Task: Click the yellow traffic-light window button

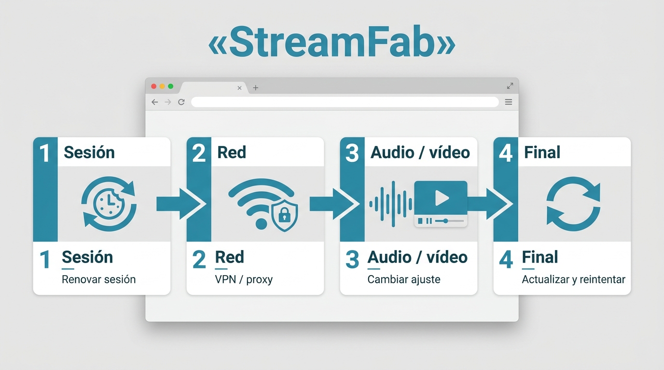Action: (x=162, y=86)
